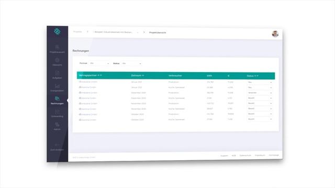Sort Status column descending arrow

(x=258, y=76)
